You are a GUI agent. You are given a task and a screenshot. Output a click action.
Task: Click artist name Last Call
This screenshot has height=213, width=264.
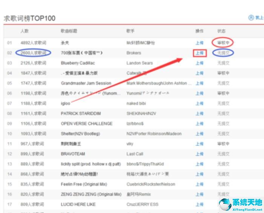(135, 154)
